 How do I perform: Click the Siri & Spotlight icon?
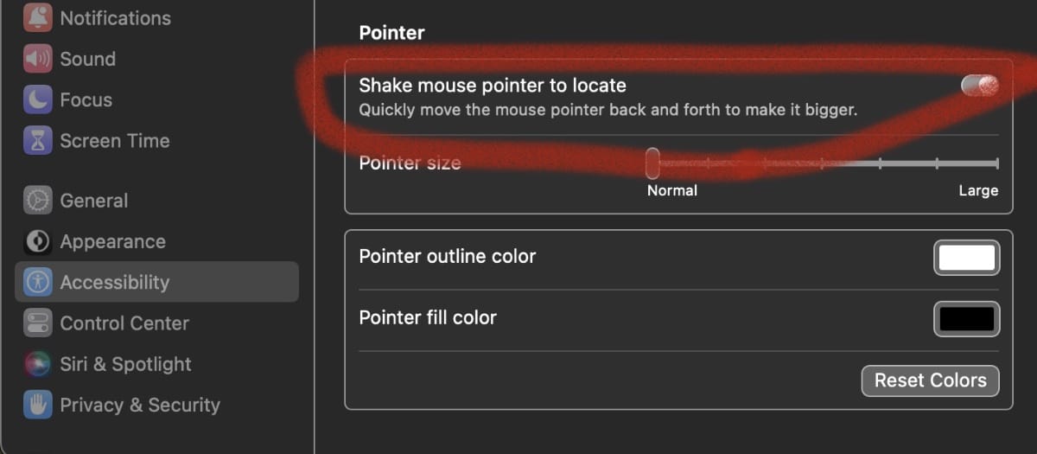tap(37, 364)
